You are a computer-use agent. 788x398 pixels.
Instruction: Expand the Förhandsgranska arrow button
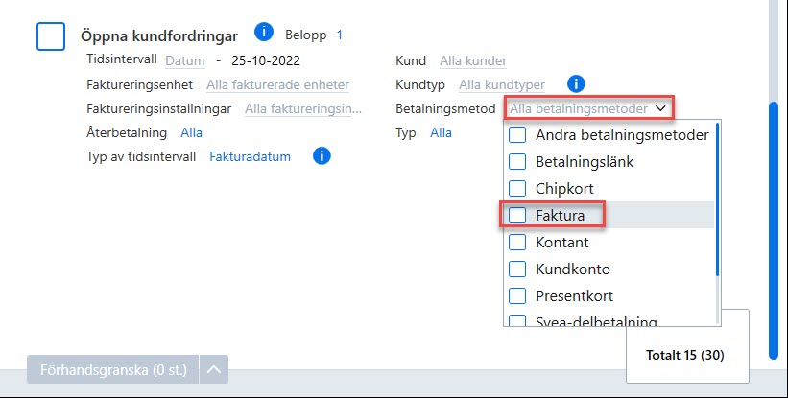(214, 370)
